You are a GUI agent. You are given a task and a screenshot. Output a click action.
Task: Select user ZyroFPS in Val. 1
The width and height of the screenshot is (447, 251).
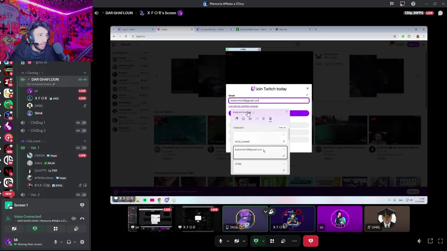click(x=57, y=170)
